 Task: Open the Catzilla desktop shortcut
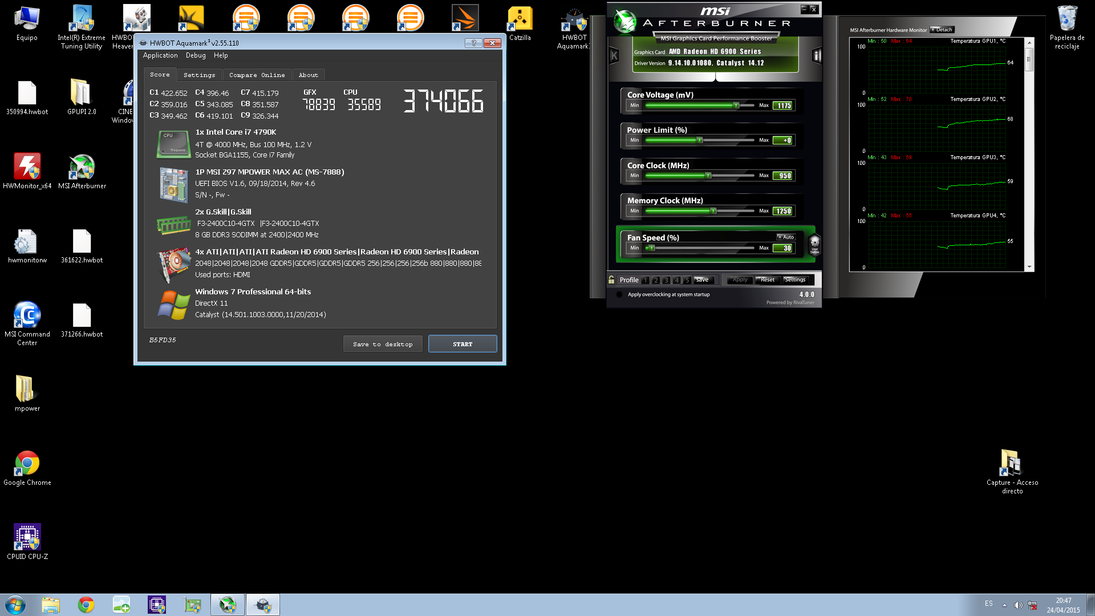tap(520, 23)
